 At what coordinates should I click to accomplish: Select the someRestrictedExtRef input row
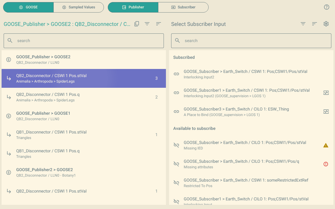pos(251,183)
